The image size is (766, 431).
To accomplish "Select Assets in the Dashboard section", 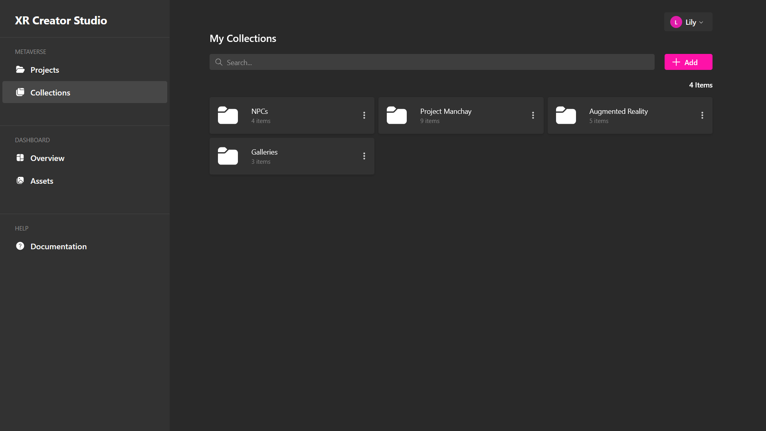I will click(x=42, y=181).
